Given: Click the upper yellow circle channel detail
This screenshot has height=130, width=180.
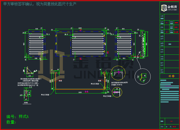Looking at the screenshot, I should pos(119,73).
